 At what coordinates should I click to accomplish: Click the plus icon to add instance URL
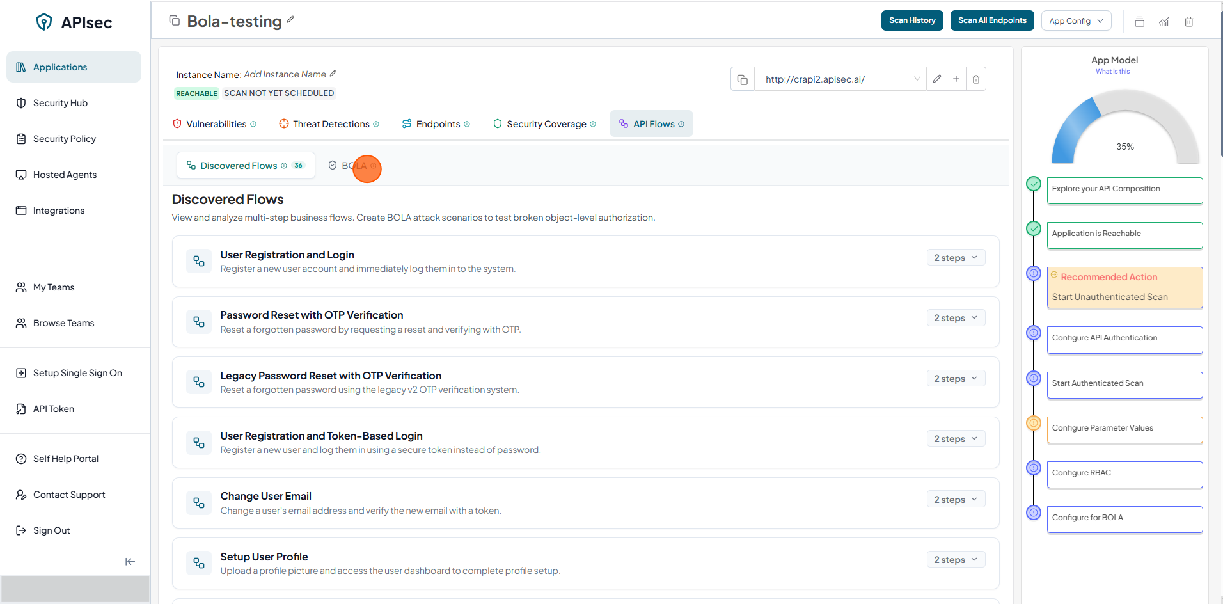click(956, 79)
